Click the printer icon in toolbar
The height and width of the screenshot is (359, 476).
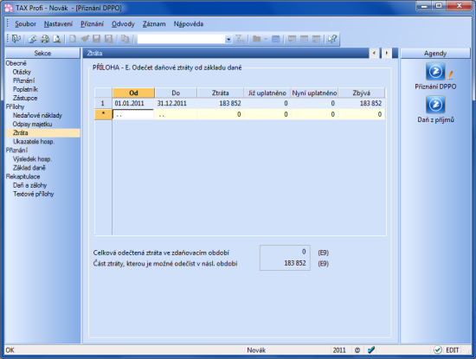(45, 39)
